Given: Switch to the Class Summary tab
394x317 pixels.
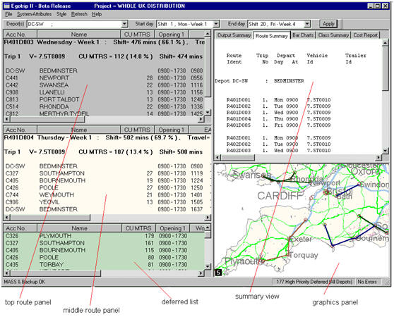Looking at the screenshot, I should (x=333, y=35).
